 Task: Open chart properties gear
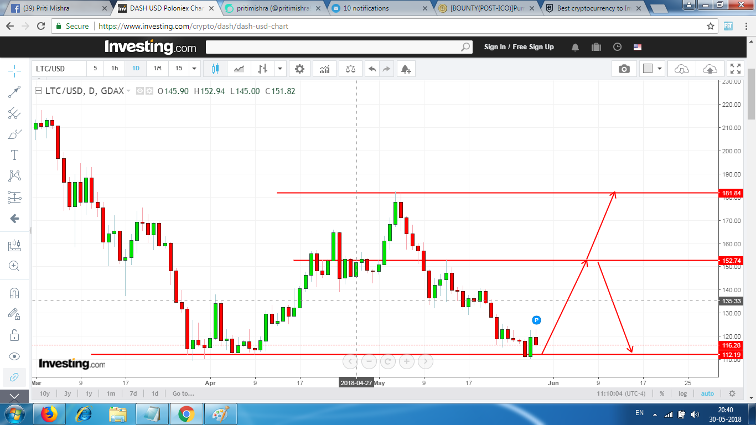click(x=299, y=69)
